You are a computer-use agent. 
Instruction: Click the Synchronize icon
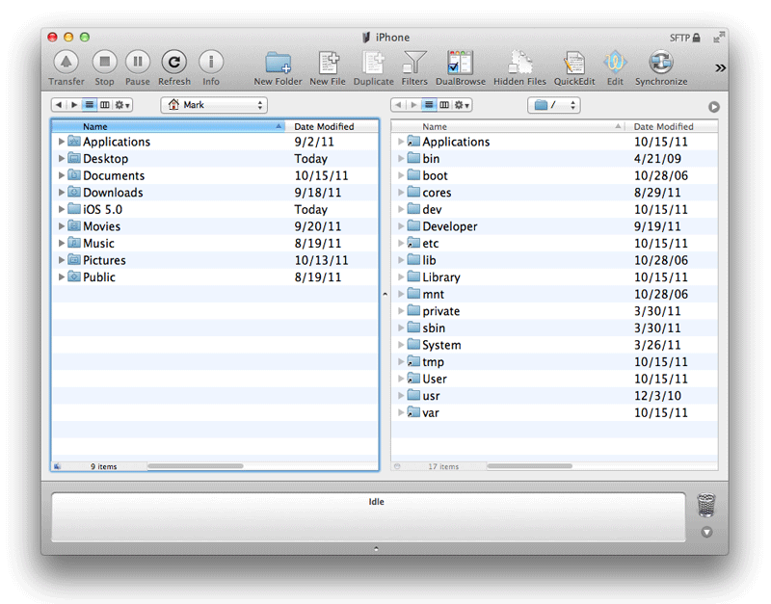(x=661, y=63)
